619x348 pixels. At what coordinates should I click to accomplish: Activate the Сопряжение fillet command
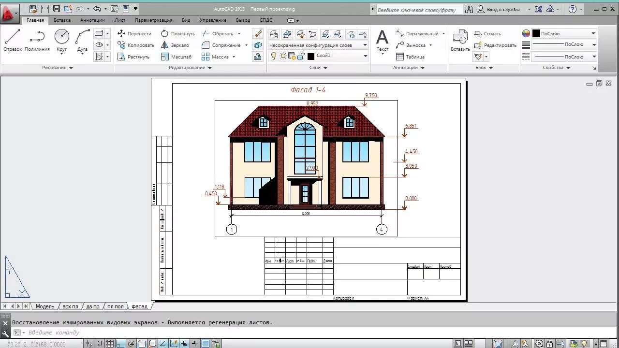pos(221,45)
